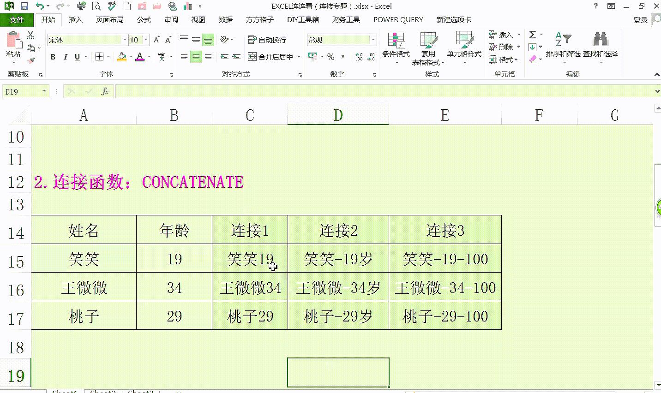
Task: Open the POWER QUERY ribbon tab
Action: pyautogui.click(x=398, y=19)
